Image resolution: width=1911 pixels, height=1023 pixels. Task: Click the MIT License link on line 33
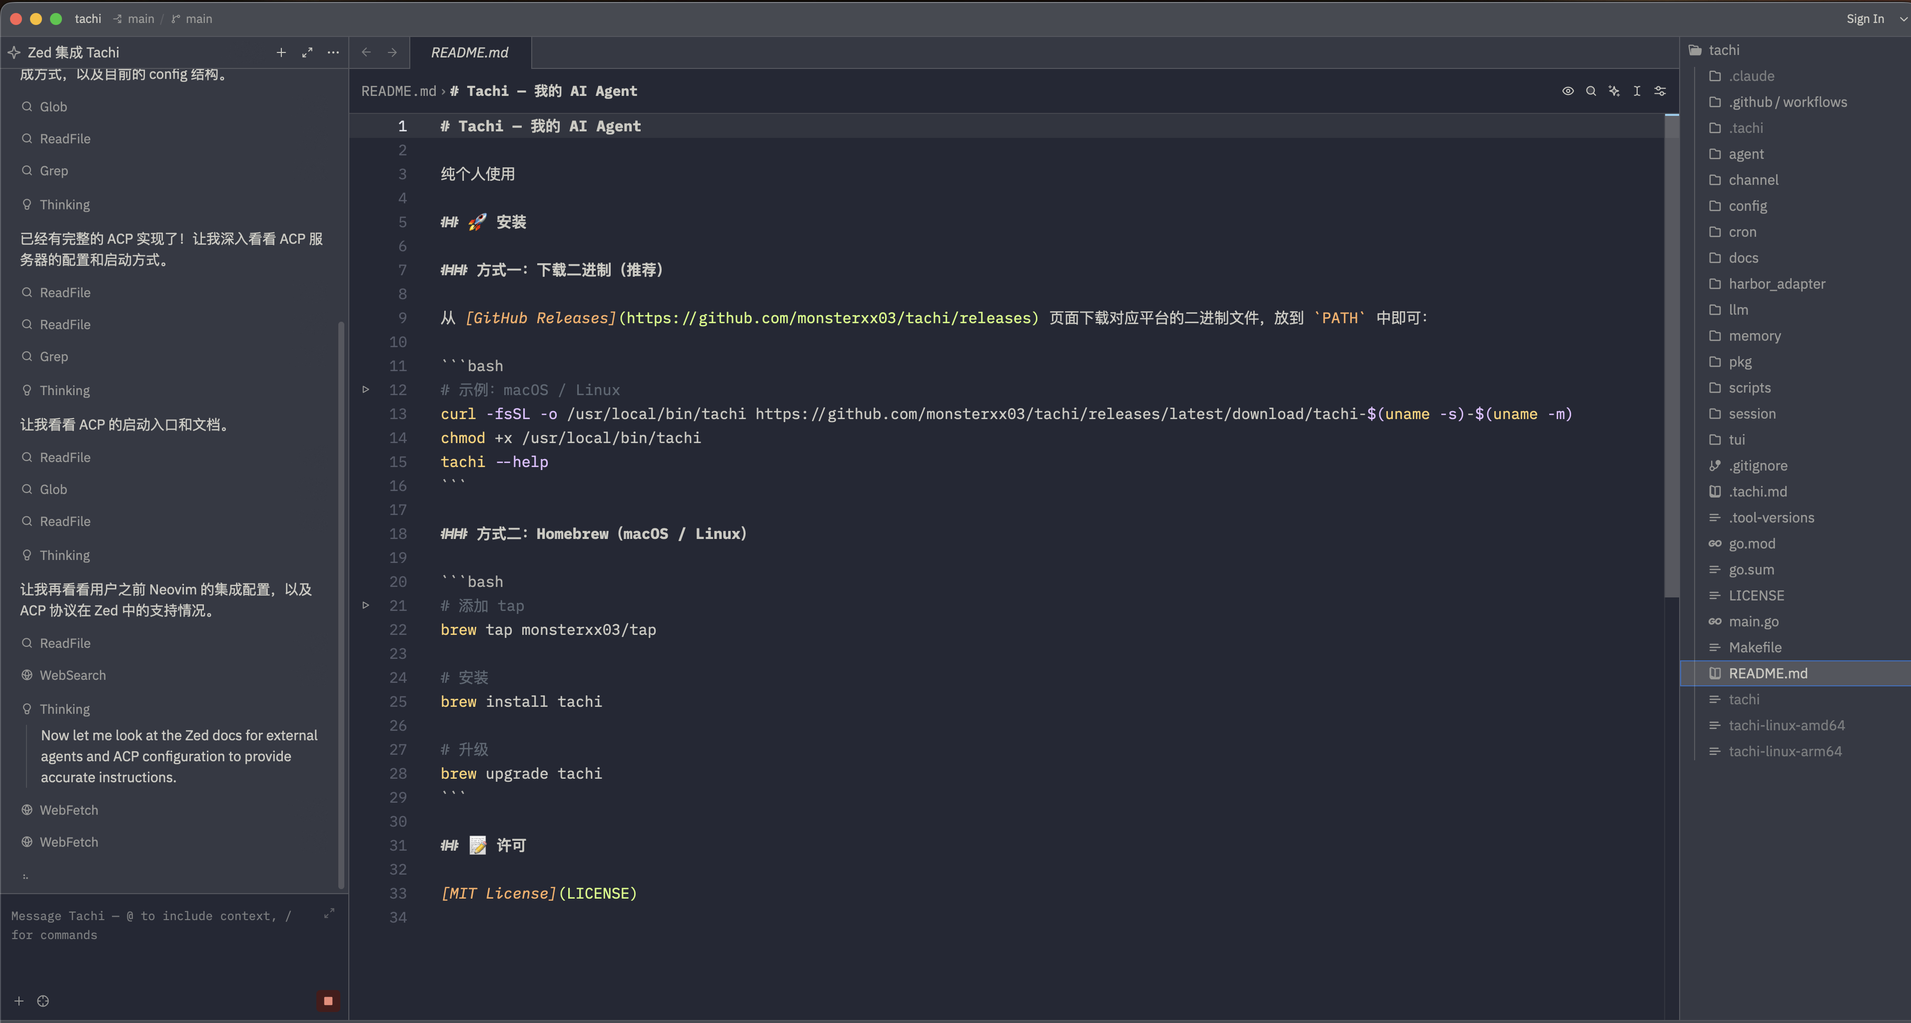point(499,893)
